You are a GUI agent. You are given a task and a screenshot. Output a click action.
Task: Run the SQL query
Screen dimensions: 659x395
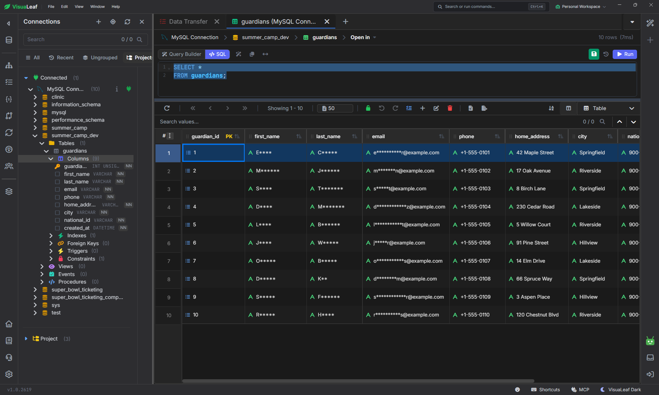[625, 54]
